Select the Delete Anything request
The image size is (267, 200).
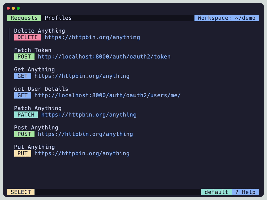[39, 31]
